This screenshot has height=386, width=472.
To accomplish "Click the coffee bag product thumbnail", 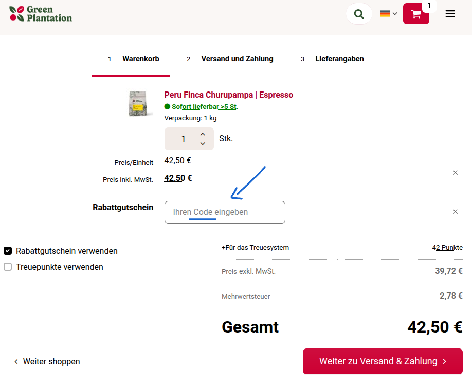I will coord(140,103).
